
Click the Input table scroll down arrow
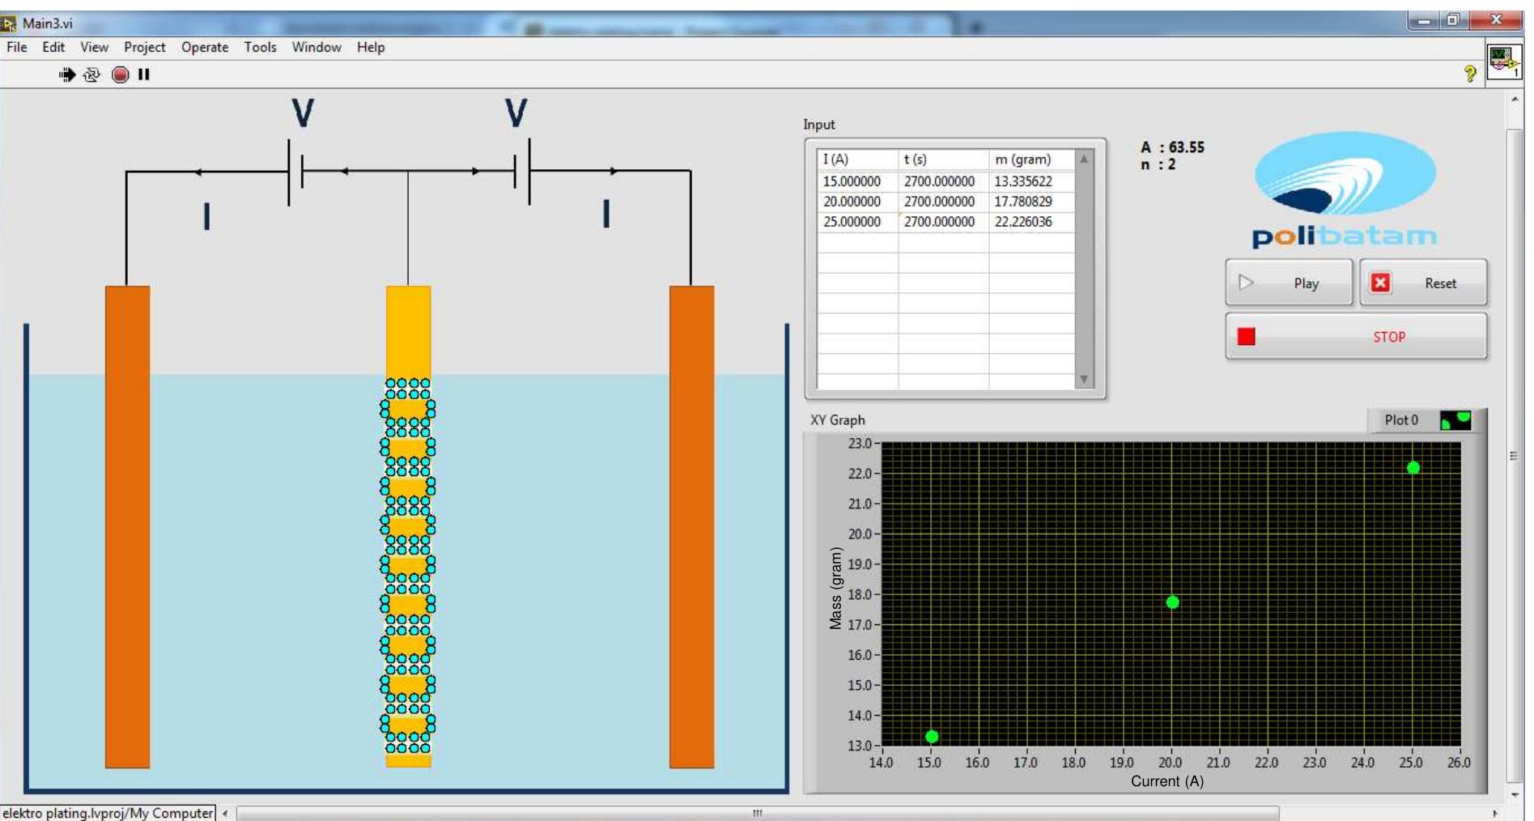(x=1084, y=379)
